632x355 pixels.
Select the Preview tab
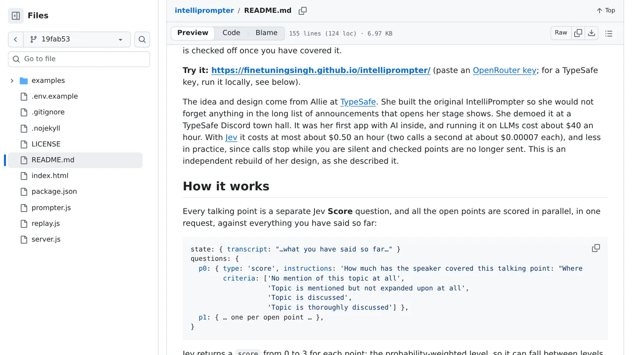pyautogui.click(x=193, y=33)
